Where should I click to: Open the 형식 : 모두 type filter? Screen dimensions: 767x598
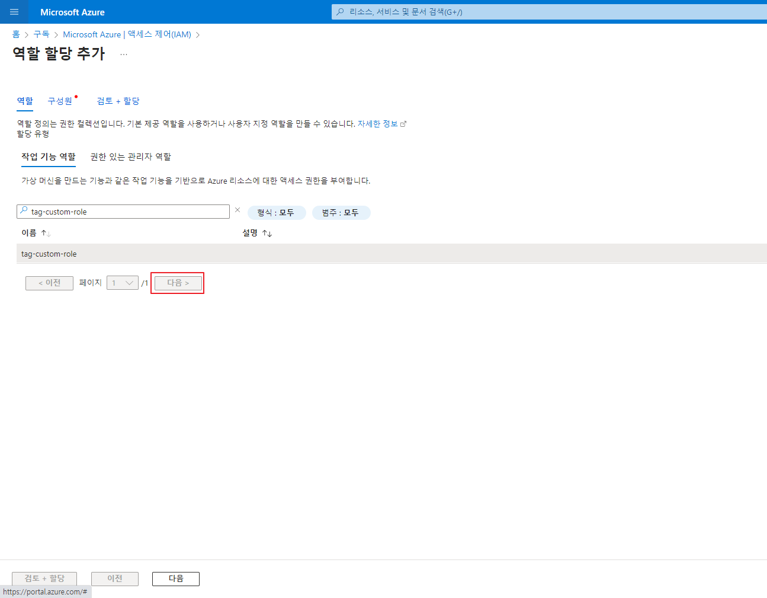pyautogui.click(x=276, y=213)
